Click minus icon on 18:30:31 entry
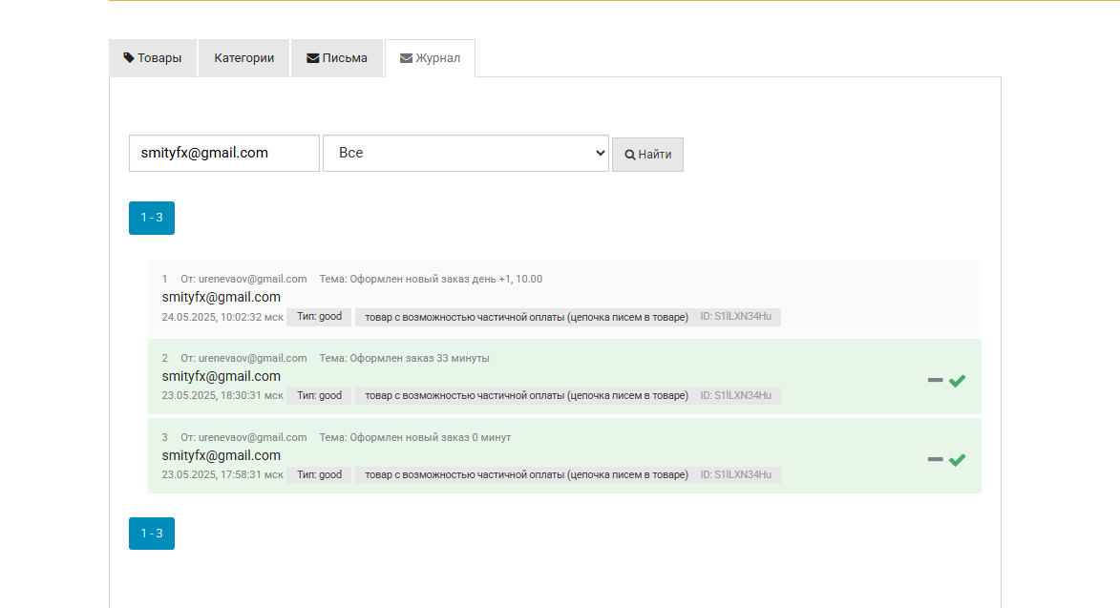1120x608 pixels. point(935,380)
